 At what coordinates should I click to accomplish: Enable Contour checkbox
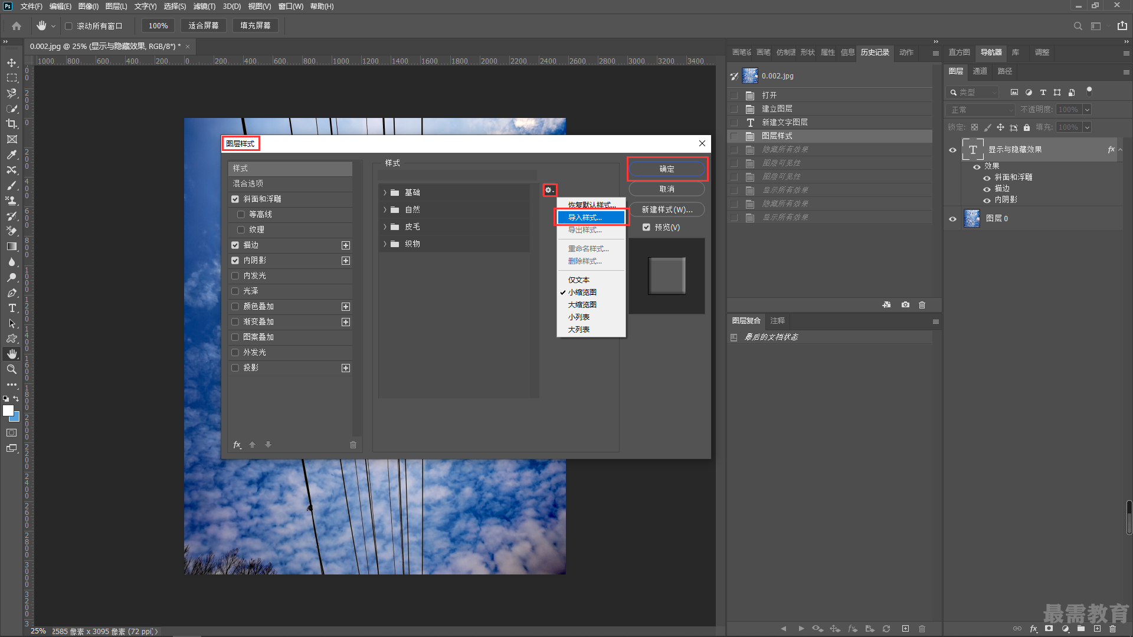pyautogui.click(x=241, y=215)
